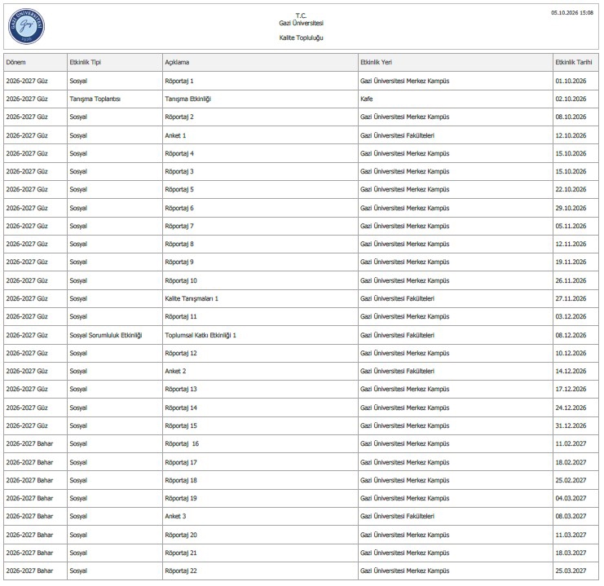The image size is (604, 586).
Task: Click the date 01.10.2026
Action: click(571, 81)
